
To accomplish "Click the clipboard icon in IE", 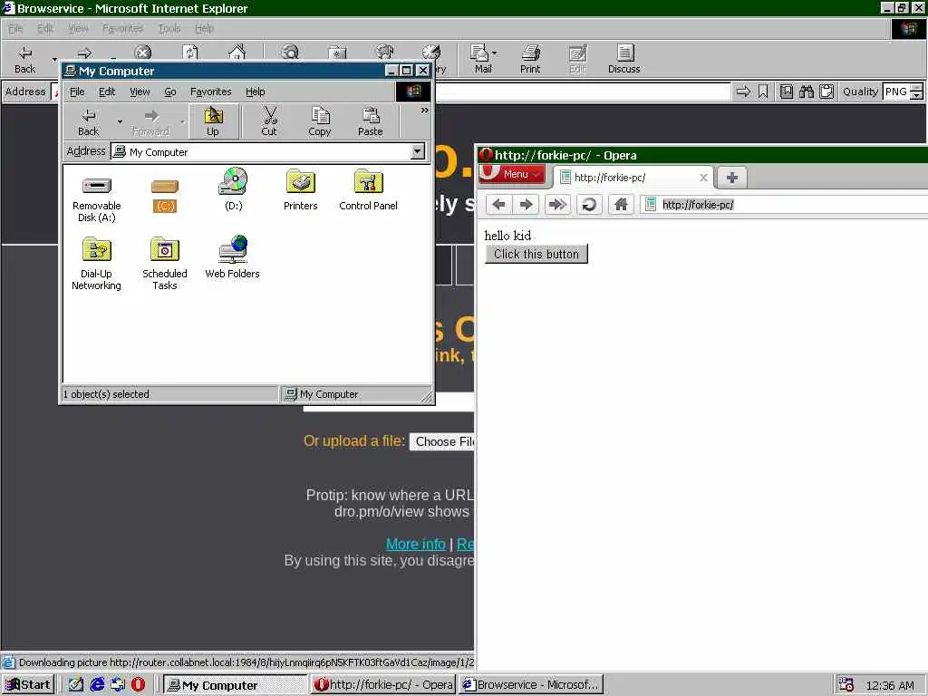I will [x=826, y=92].
